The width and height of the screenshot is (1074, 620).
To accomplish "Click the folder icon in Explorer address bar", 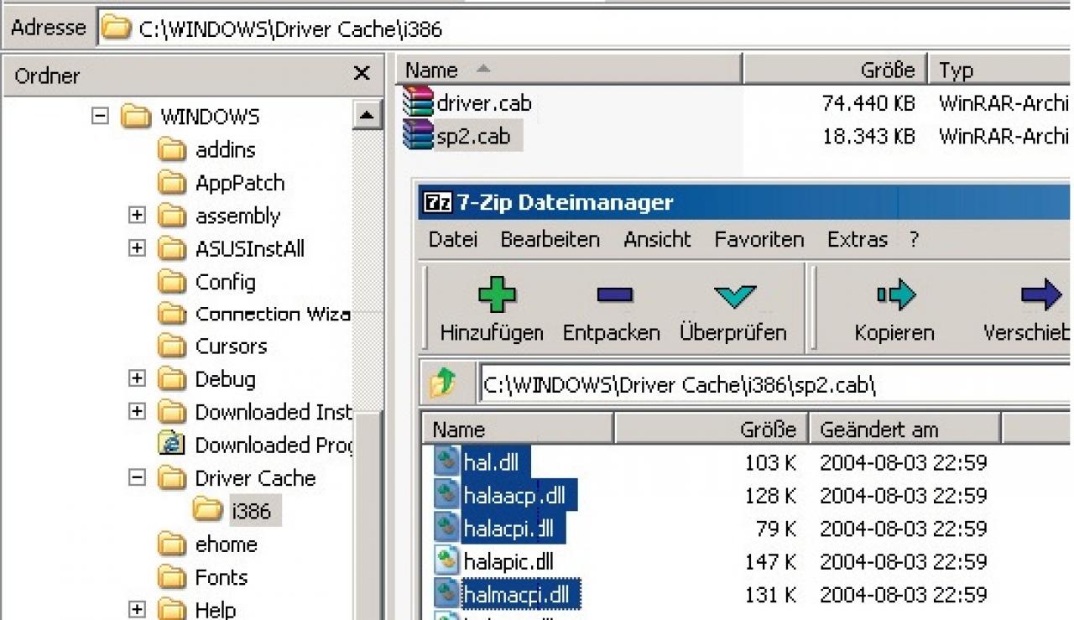I will coord(117,29).
